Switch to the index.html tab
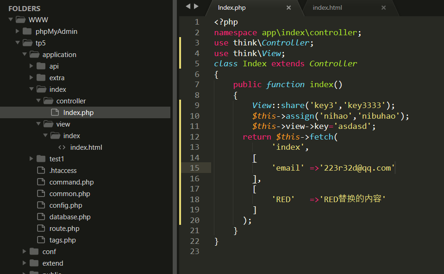 click(x=327, y=8)
